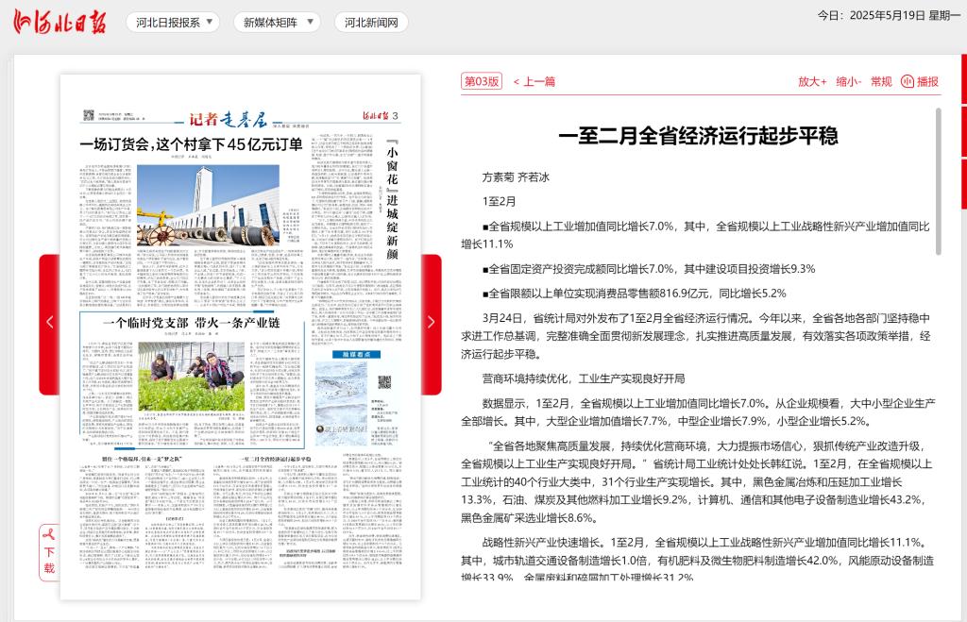Reset text size with 常规
This screenshot has height=622, width=967.
point(881,82)
